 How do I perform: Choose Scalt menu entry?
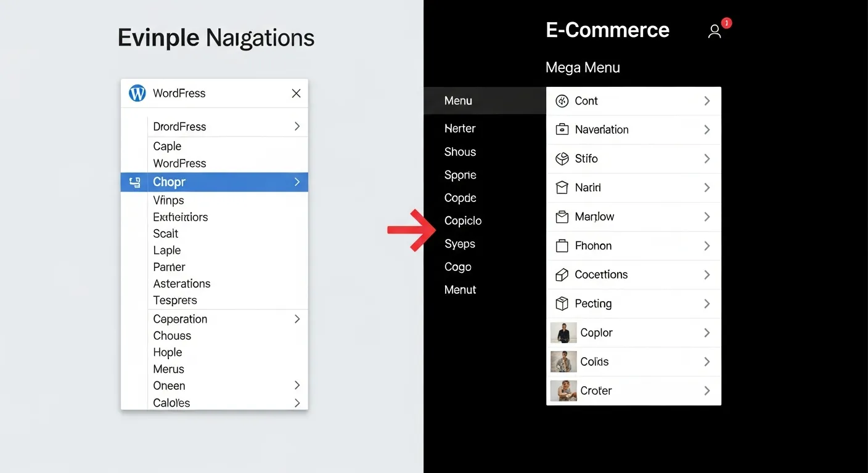165,234
